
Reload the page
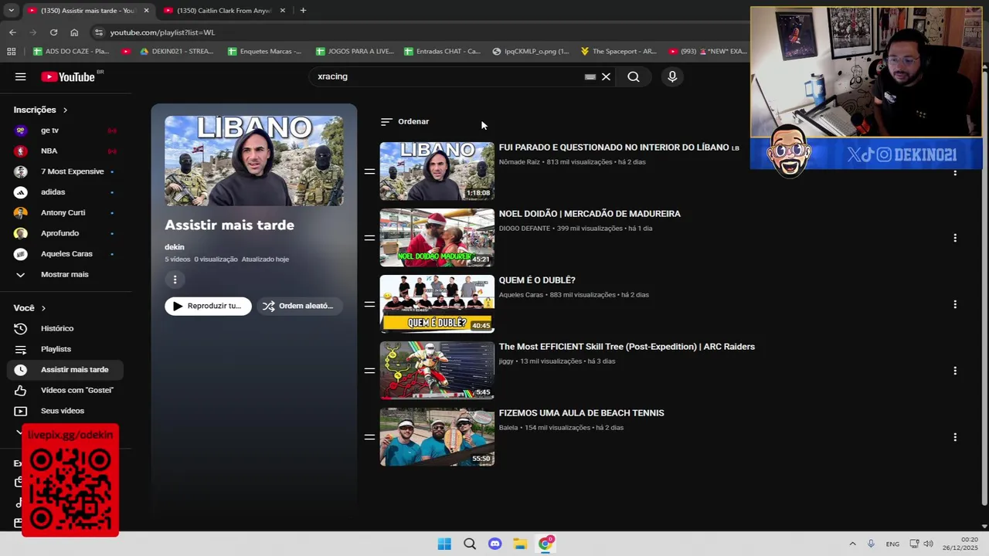[53, 32]
